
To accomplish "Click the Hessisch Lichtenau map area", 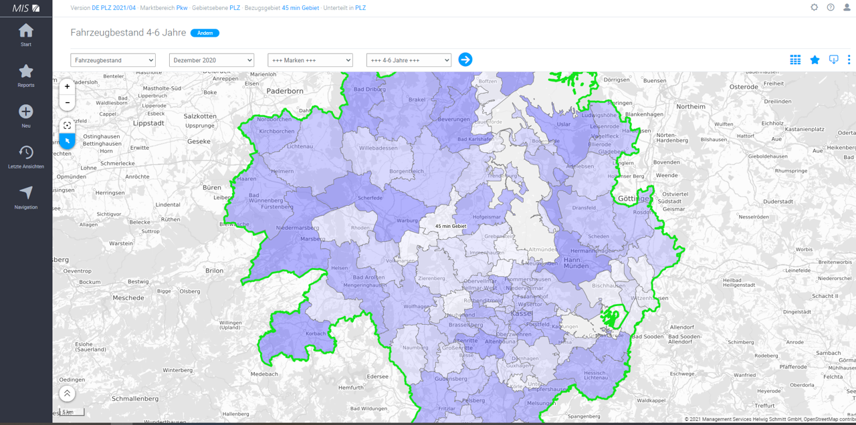I will click(x=595, y=376).
